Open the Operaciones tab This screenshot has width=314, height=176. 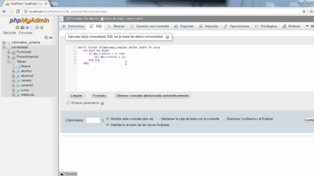[x=236, y=26]
